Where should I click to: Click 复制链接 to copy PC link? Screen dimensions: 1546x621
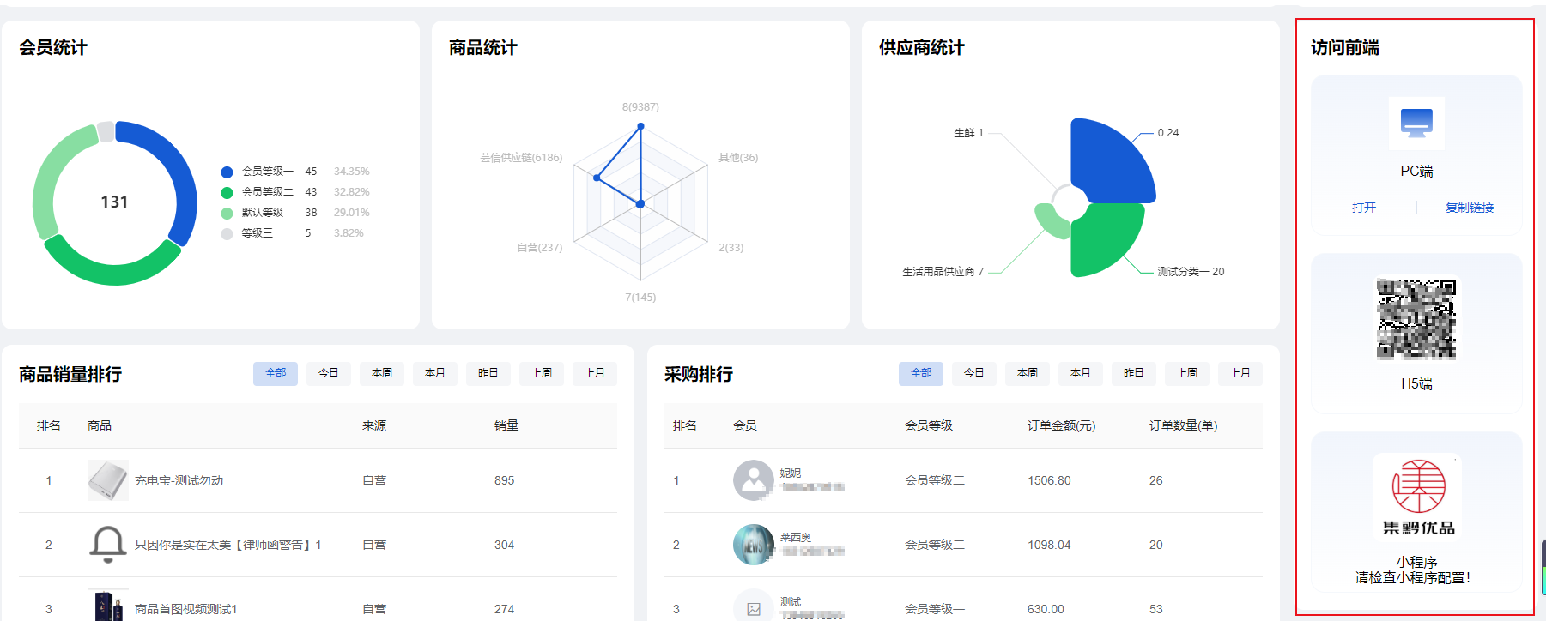click(x=1470, y=208)
